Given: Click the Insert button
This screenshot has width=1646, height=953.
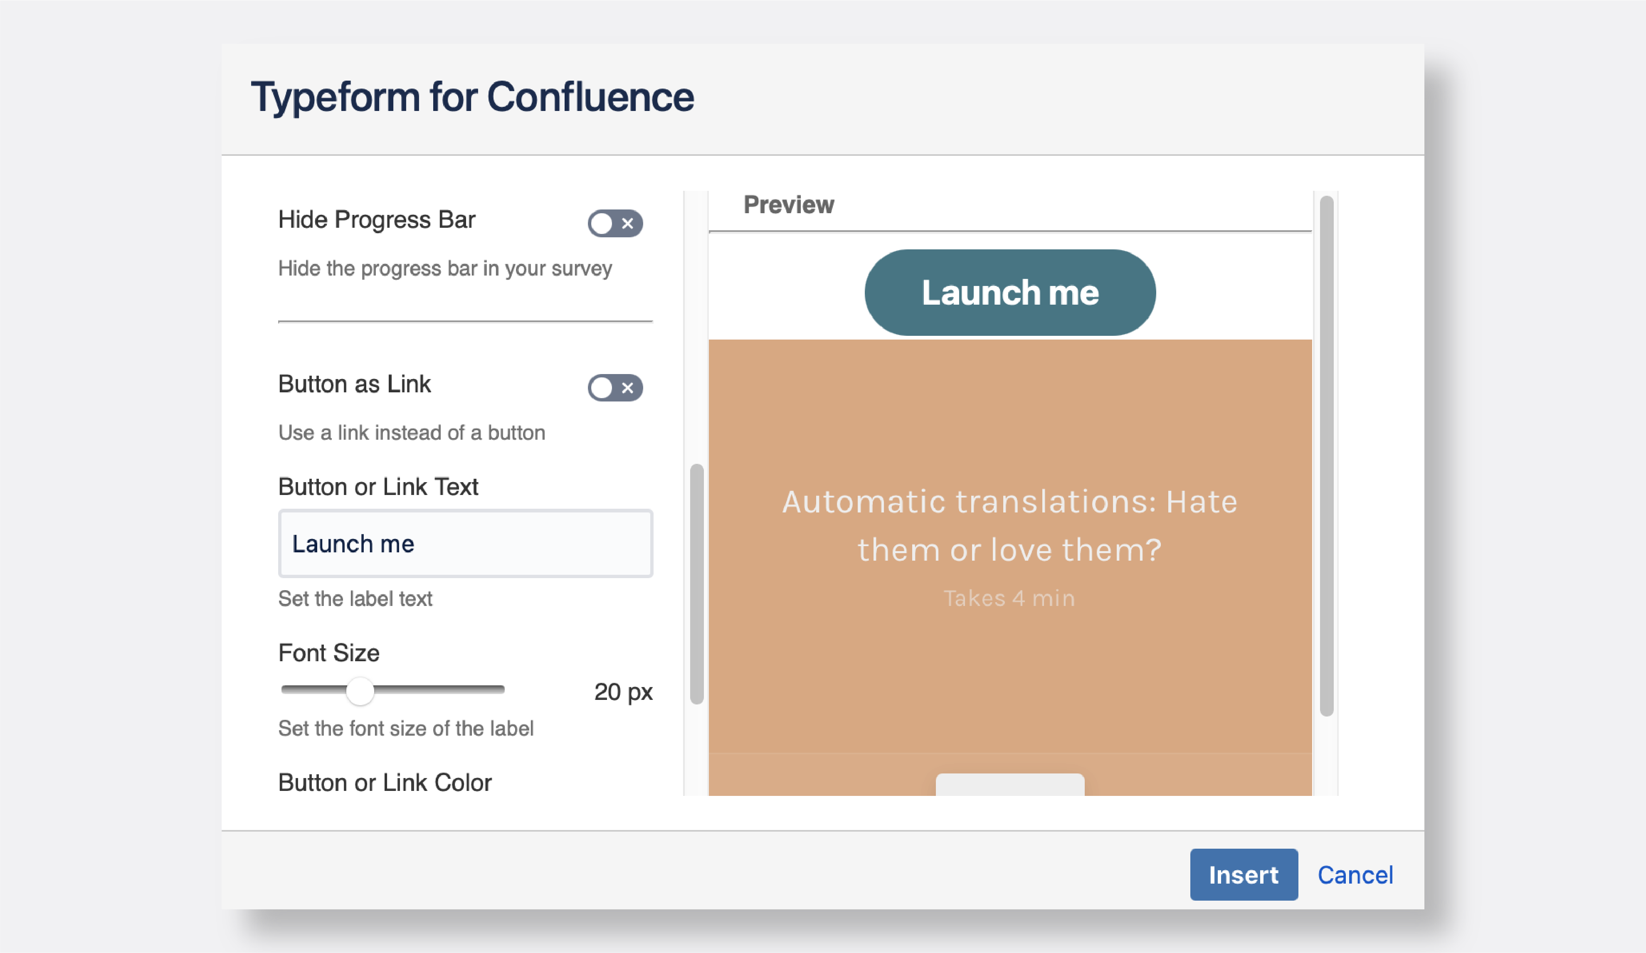Looking at the screenshot, I should (1244, 875).
